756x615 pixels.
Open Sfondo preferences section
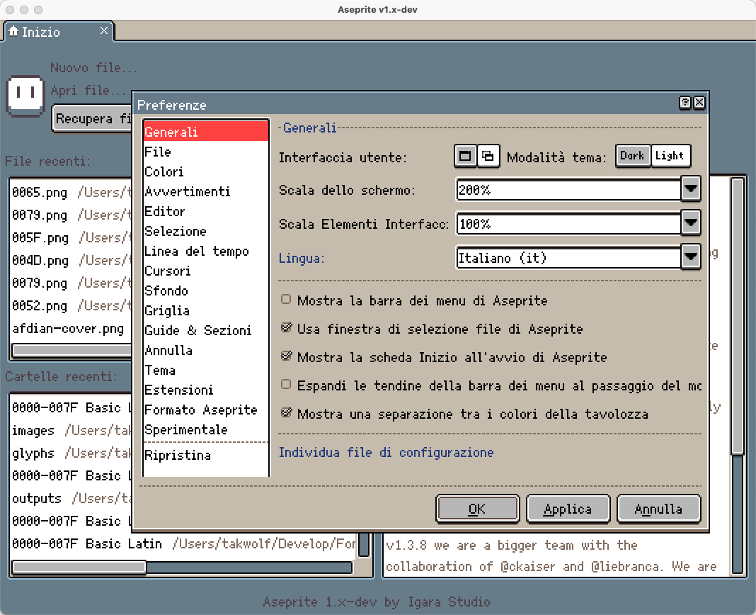(206, 290)
